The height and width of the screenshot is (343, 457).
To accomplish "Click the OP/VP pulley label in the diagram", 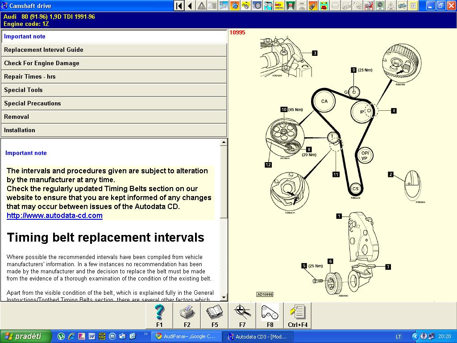I will (365, 155).
